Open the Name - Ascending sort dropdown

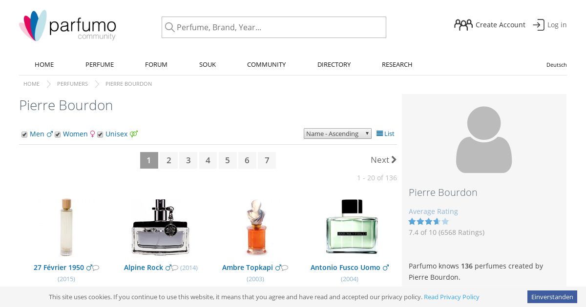(x=337, y=134)
